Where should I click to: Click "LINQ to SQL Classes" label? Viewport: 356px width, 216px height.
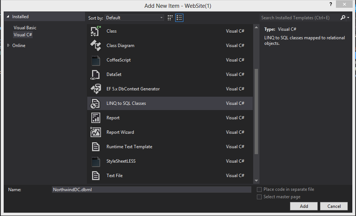(x=126, y=103)
